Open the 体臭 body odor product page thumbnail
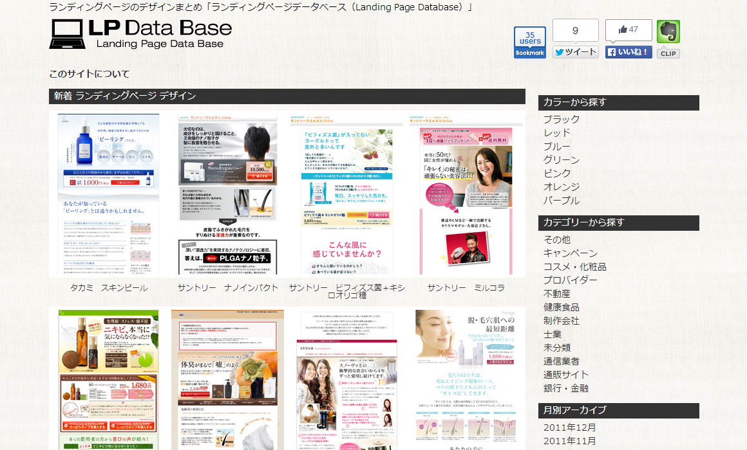Image resolution: width=747 pixels, height=450 pixels. [x=228, y=379]
